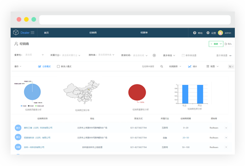
Task: Open the second dealer company name link
Action: pos(37,137)
